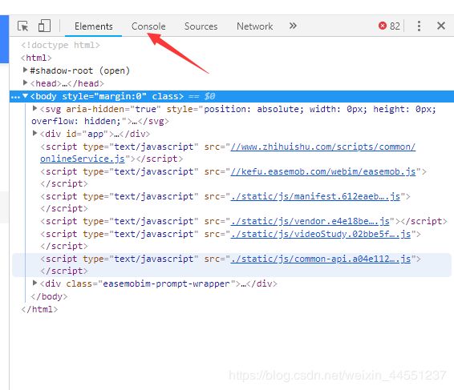Switch to the Sources tab

click(x=201, y=26)
